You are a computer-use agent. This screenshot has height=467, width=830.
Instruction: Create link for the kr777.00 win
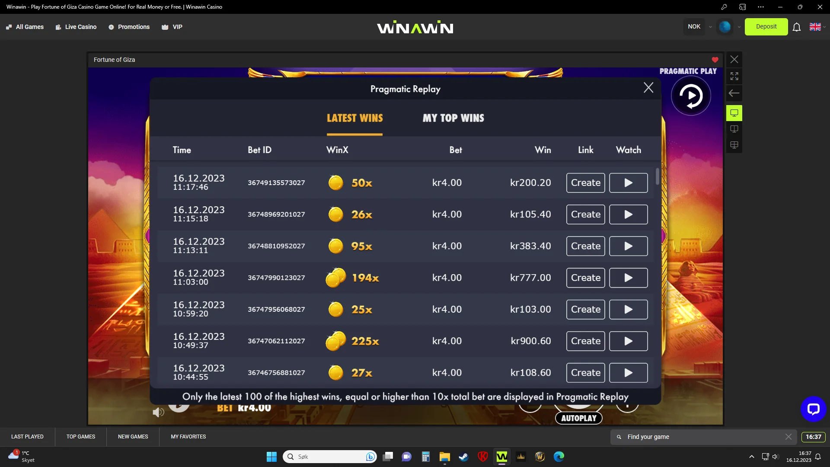(x=585, y=278)
